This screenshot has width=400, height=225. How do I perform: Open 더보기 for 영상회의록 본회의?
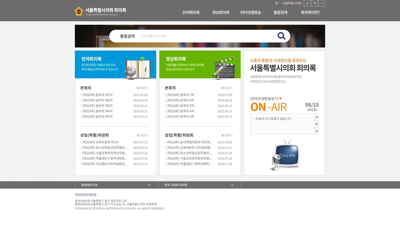pyautogui.click(x=227, y=88)
